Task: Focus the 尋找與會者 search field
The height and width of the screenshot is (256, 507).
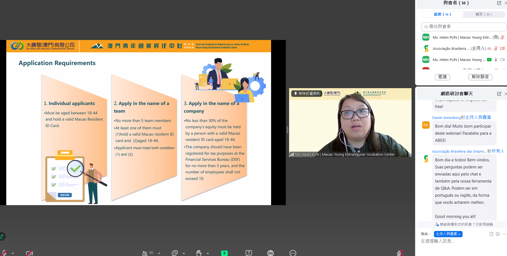Action: coord(464,27)
